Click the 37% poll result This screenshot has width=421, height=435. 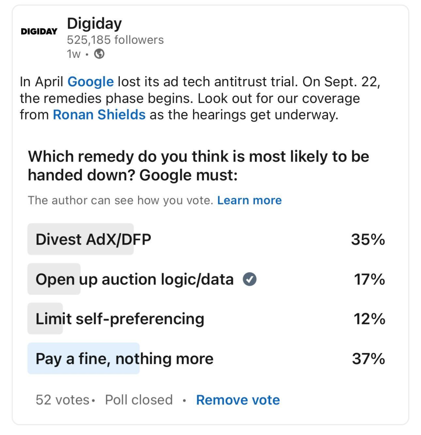pyautogui.click(x=368, y=359)
